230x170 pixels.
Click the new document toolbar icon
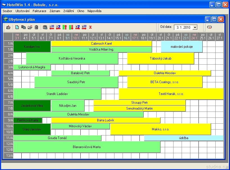click(x=17, y=27)
